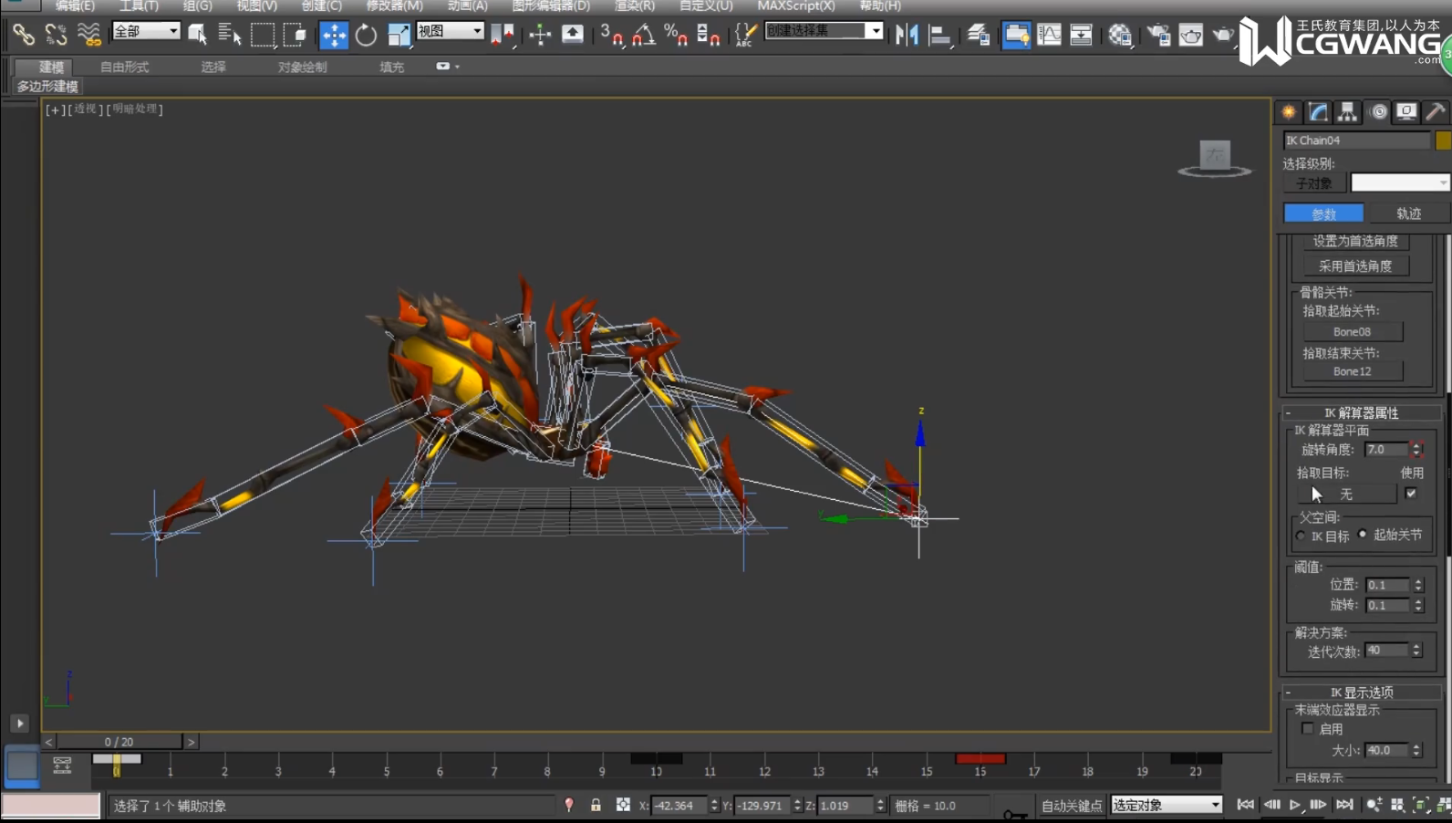The width and height of the screenshot is (1452, 823).
Task: Open Render Setup teapot icon
Action: click(x=1158, y=35)
